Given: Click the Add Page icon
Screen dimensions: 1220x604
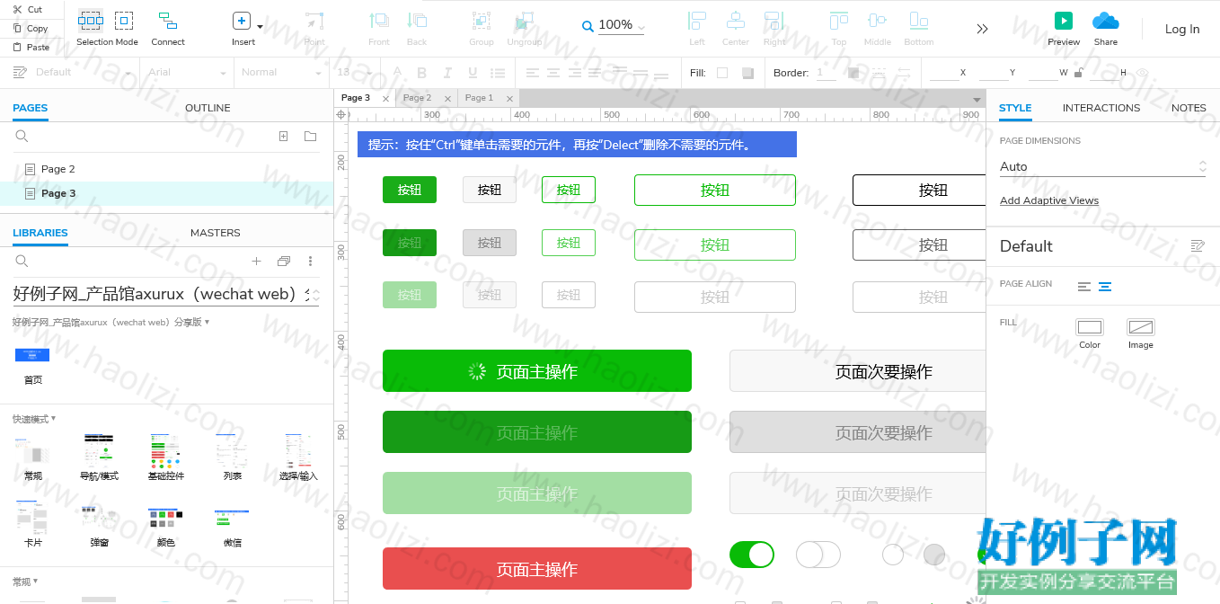Looking at the screenshot, I should tap(283, 137).
